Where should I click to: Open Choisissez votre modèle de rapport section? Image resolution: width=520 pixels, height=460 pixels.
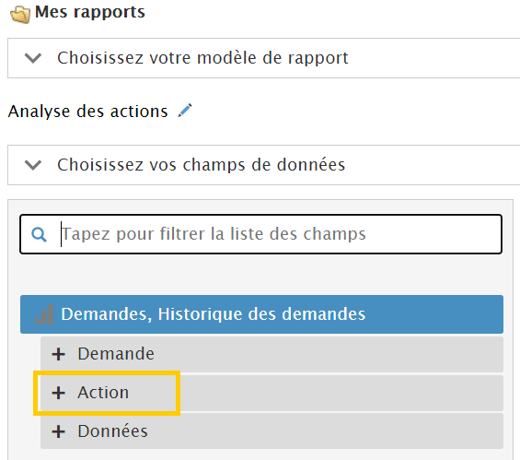point(263,58)
